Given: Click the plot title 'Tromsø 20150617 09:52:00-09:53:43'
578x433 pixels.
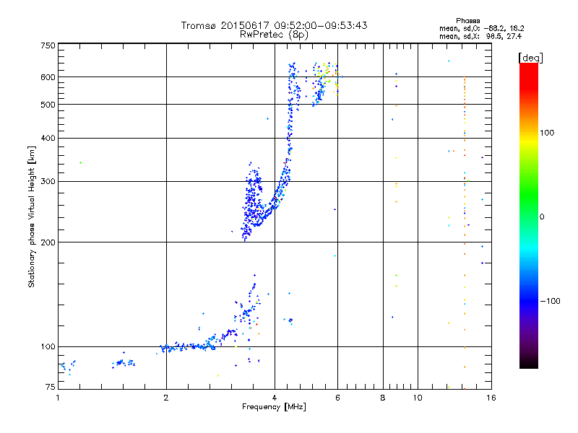Looking at the screenshot, I should 274,25.
